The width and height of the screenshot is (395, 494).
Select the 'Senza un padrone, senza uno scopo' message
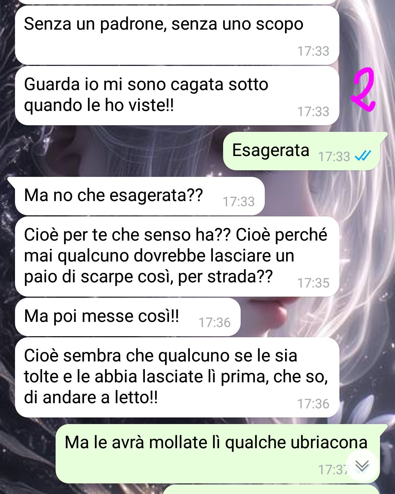click(x=177, y=35)
